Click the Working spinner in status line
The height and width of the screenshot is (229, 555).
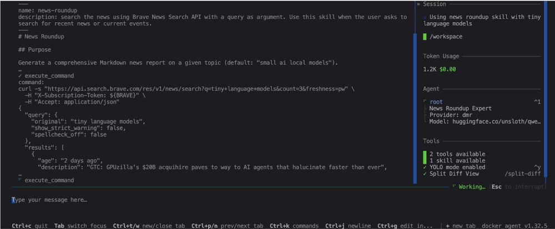(x=454, y=187)
